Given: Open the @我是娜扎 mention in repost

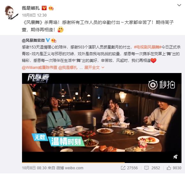Looking at the screenshot, I should pyautogui.click(x=68, y=68).
